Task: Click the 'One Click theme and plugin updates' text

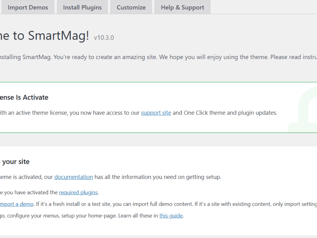Action: point(230,113)
